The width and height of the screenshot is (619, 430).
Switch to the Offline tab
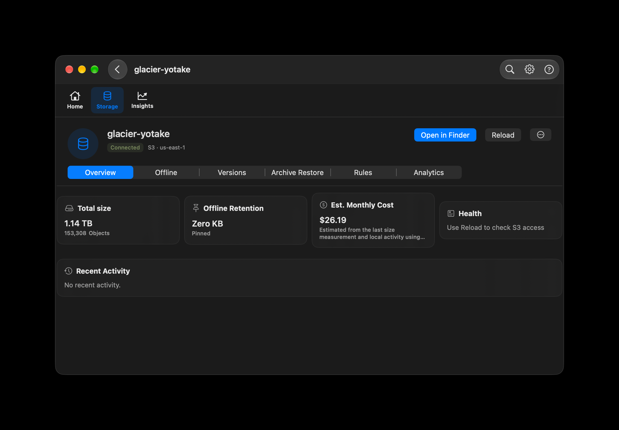click(x=166, y=172)
